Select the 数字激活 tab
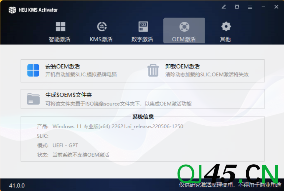 142,31
